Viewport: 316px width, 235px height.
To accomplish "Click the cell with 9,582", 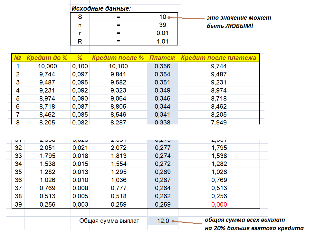I will point(118,82).
